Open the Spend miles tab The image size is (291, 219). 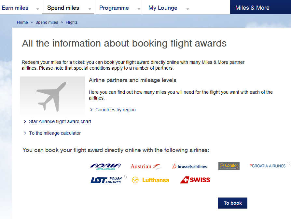[63, 8]
